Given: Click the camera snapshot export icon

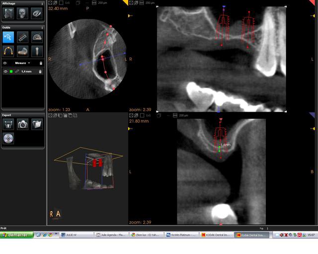Looking at the screenshot, I should click(x=22, y=124).
